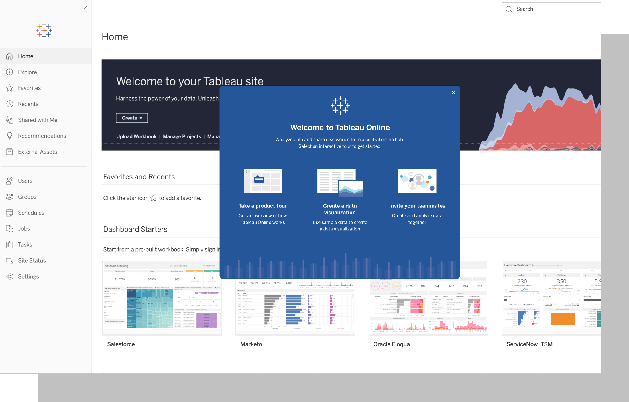Click the Recommendations lightbulb icon
The height and width of the screenshot is (402, 629).
(x=9, y=136)
